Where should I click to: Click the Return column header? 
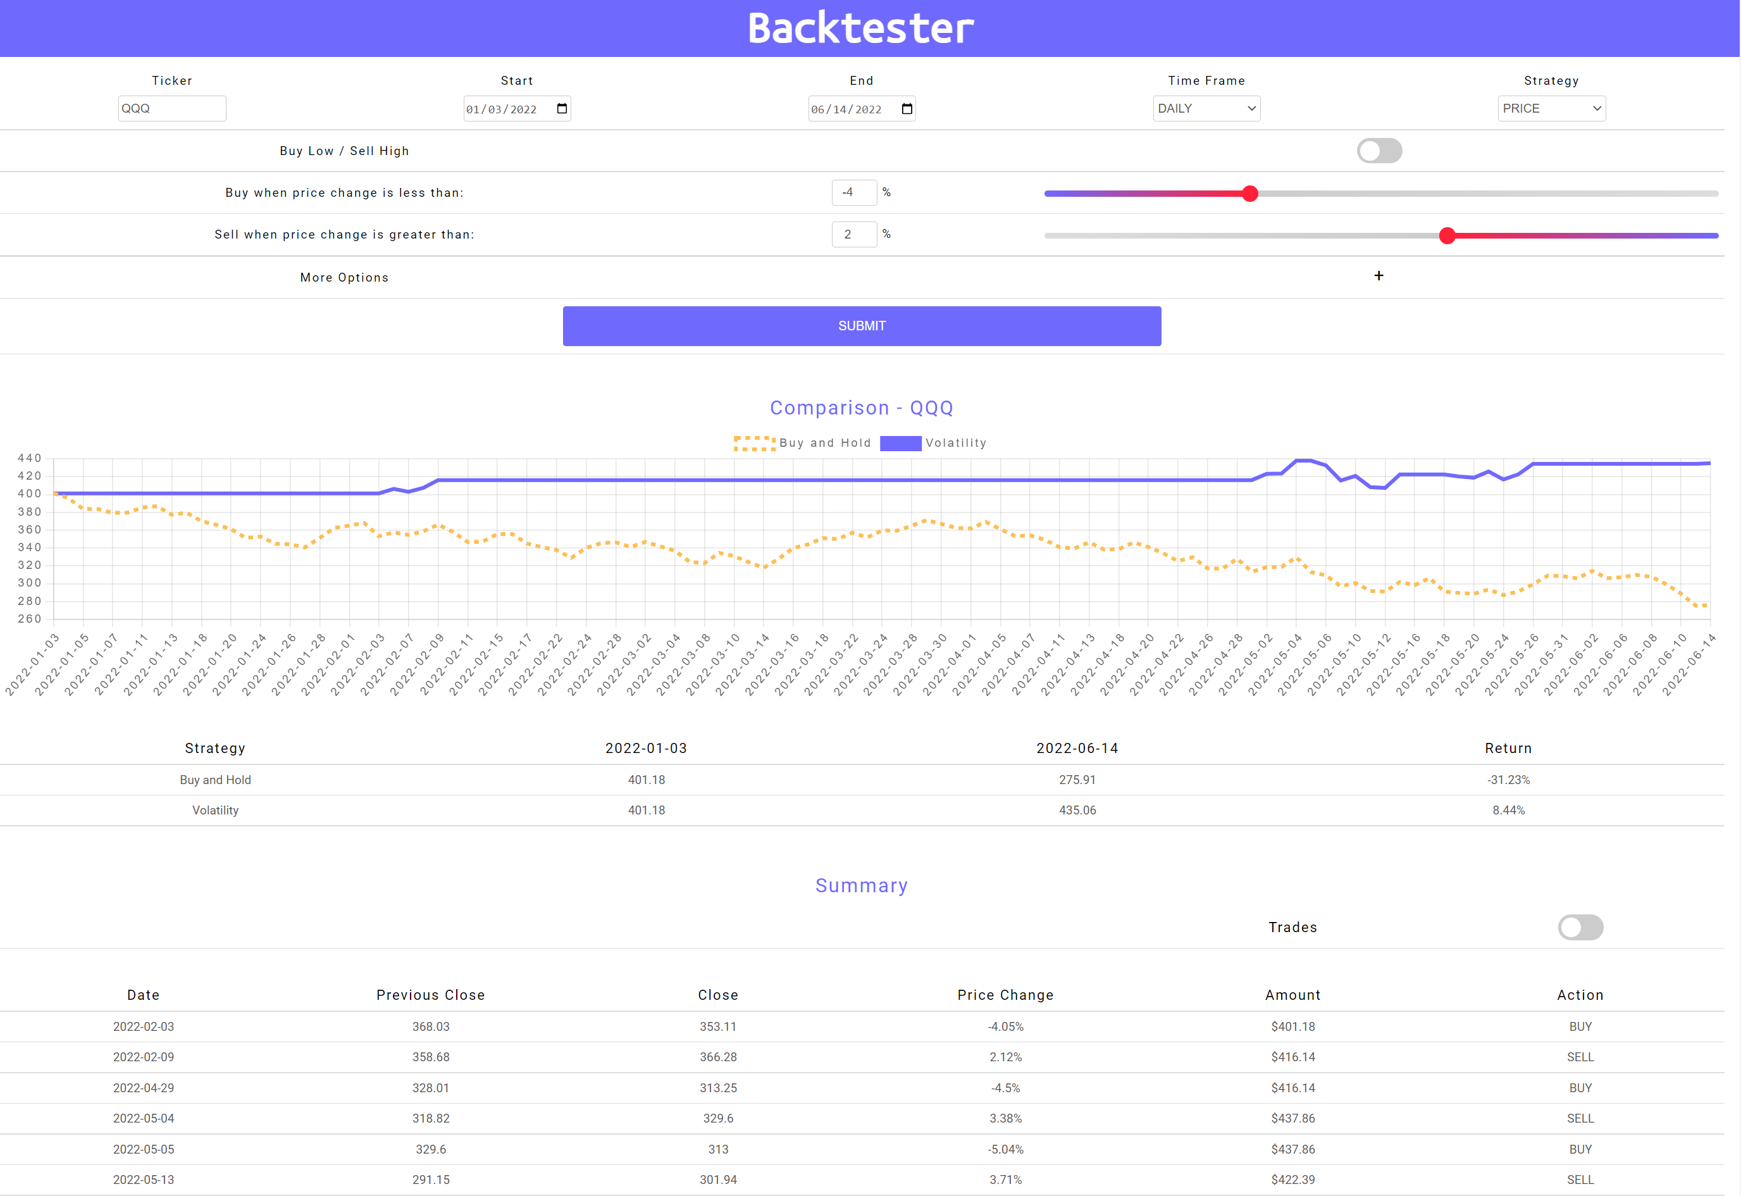coord(1509,749)
